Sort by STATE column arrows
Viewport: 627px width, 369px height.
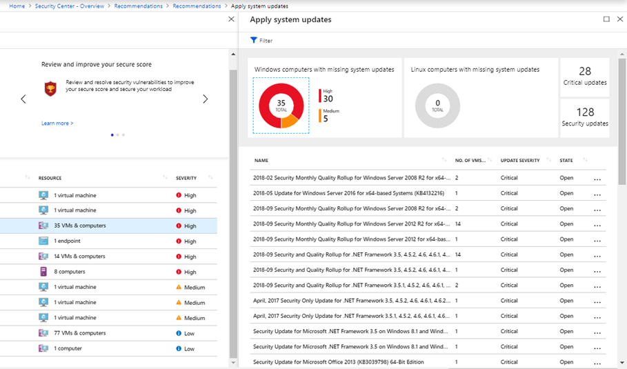(585, 160)
